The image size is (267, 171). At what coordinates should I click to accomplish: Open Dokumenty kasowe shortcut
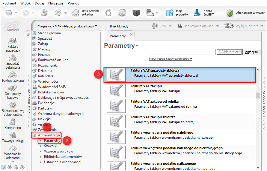[x=13, y=92]
